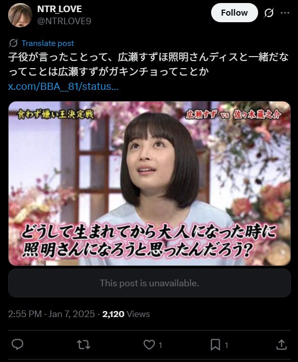Viewport: 298px width, 362px height.
Task: Open the 2:55 PM Jan 7, 2025 timestamp
Action: click(52, 314)
